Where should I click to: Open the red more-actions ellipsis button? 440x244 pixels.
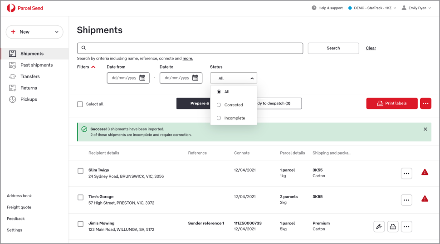coord(425,104)
